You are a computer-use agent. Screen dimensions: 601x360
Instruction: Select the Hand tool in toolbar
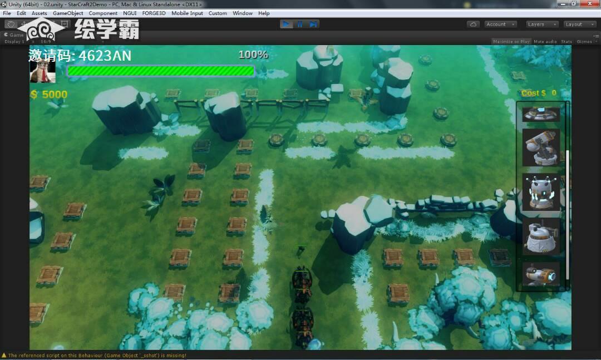11,24
